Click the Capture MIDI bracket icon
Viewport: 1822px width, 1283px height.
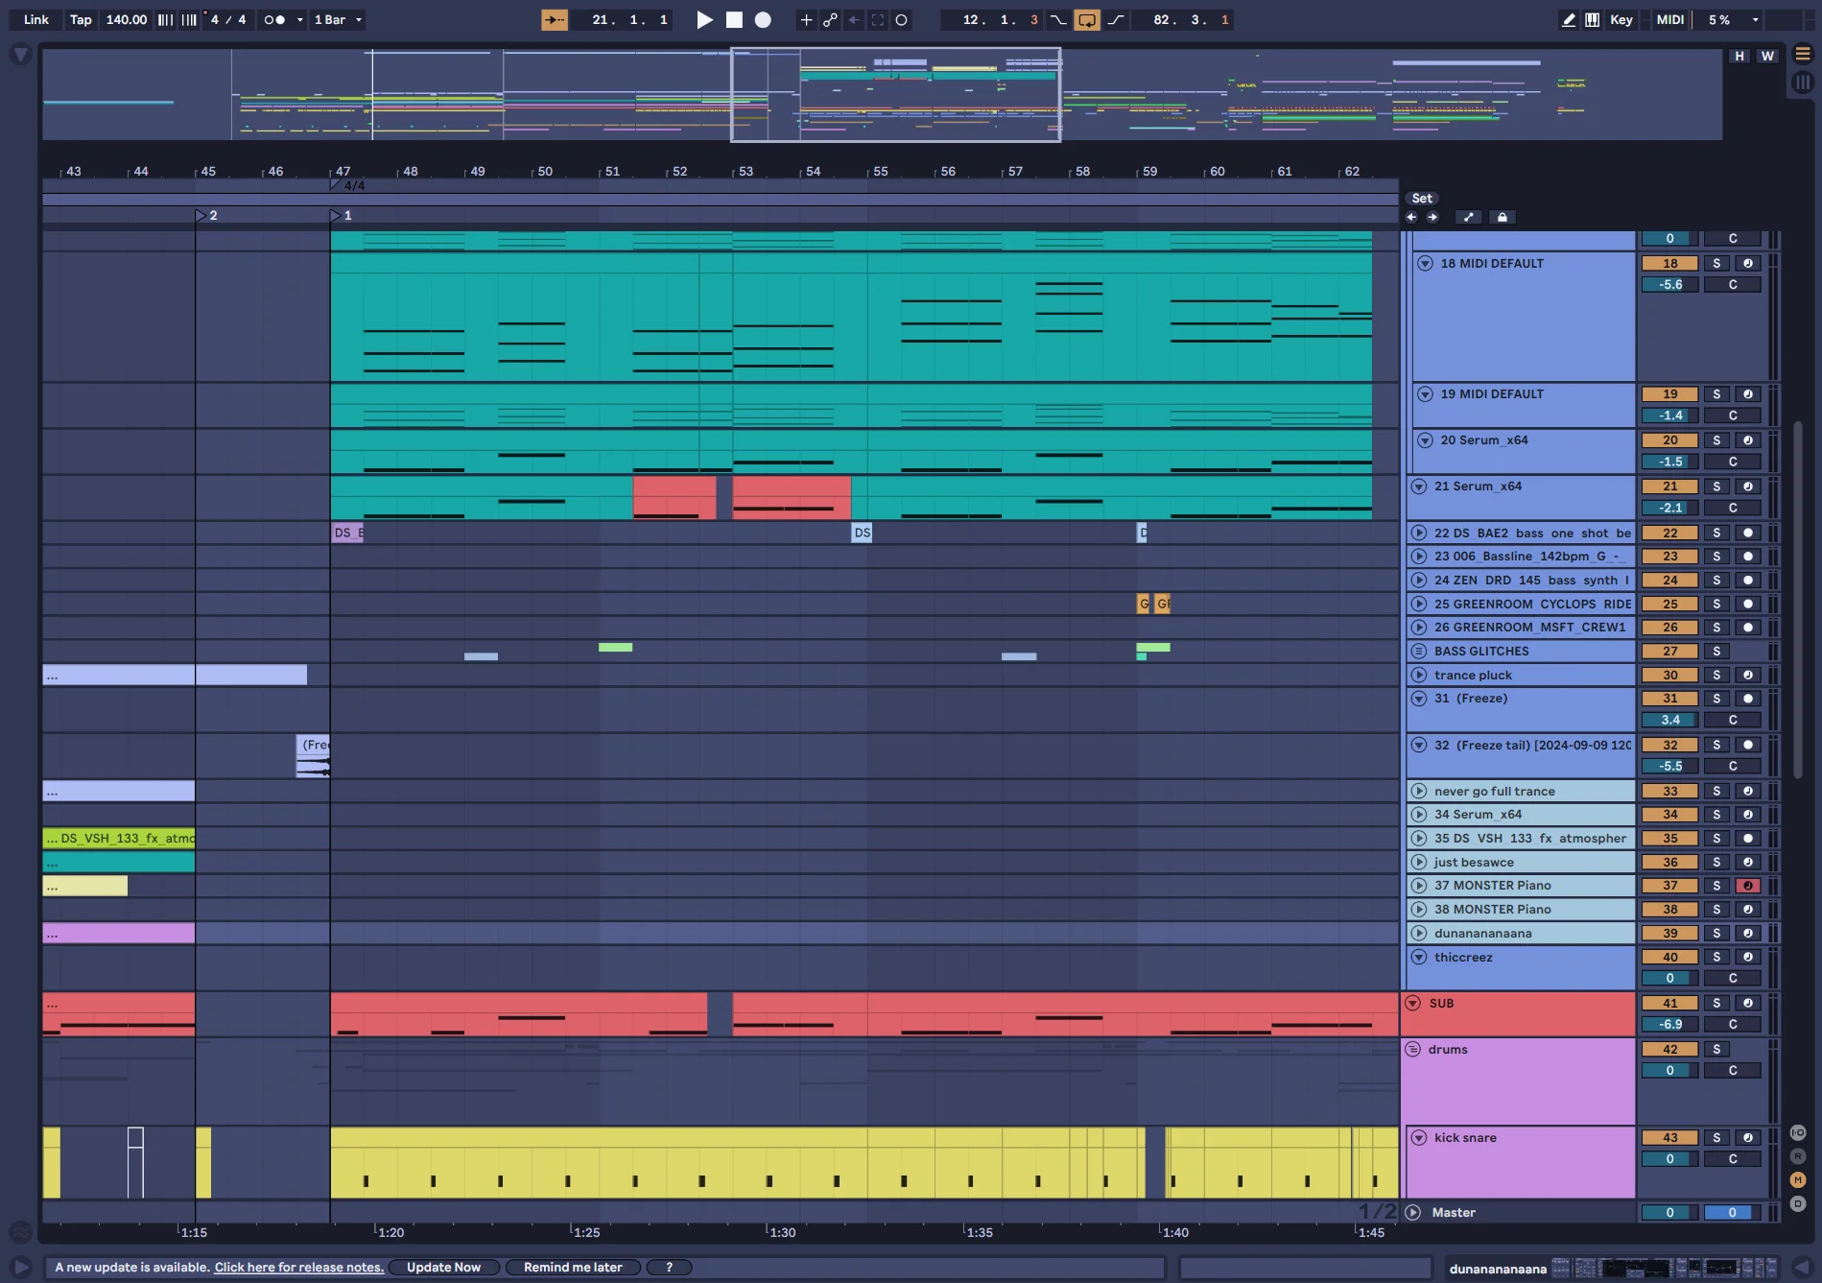[x=878, y=19]
